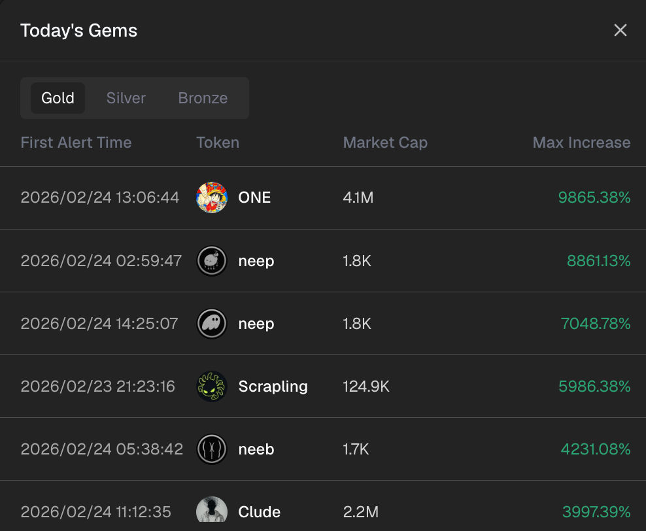Click the Token column header
The image size is (646, 531).
pyautogui.click(x=218, y=143)
